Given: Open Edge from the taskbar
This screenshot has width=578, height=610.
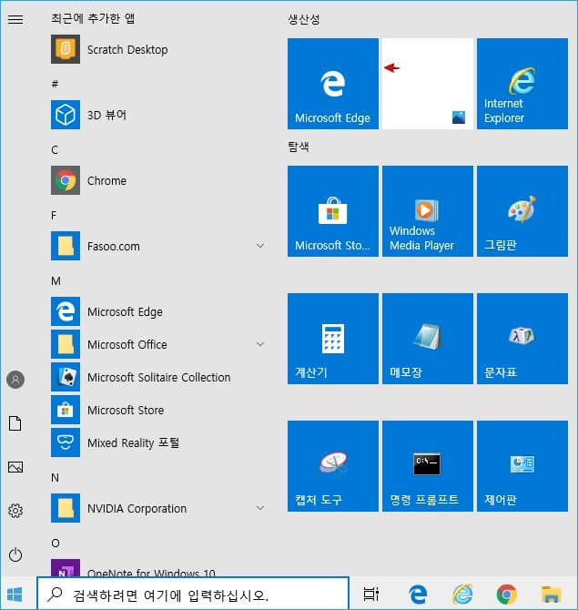Looking at the screenshot, I should pyautogui.click(x=418, y=595).
